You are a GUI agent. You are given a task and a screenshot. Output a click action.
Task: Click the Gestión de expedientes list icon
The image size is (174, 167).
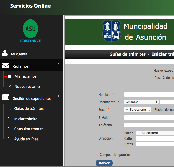point(6,97)
